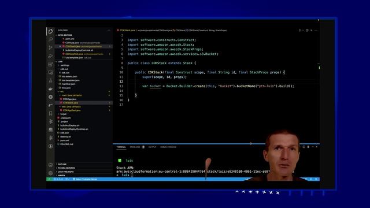Open the Extensions view
The height and width of the screenshot is (208, 370).
[x=50, y=64]
